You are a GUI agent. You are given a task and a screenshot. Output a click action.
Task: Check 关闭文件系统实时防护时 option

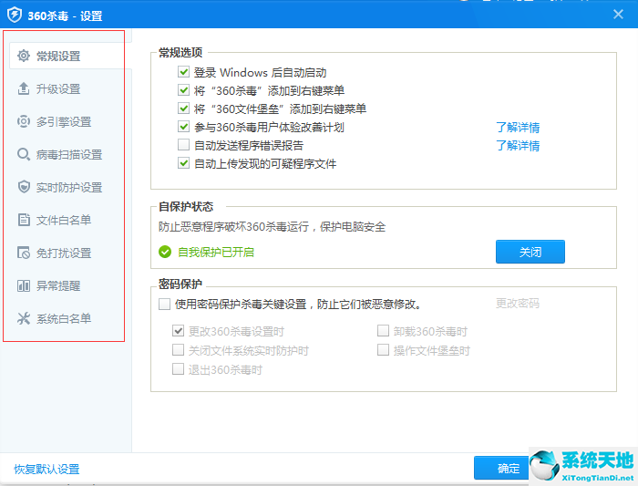[179, 349]
